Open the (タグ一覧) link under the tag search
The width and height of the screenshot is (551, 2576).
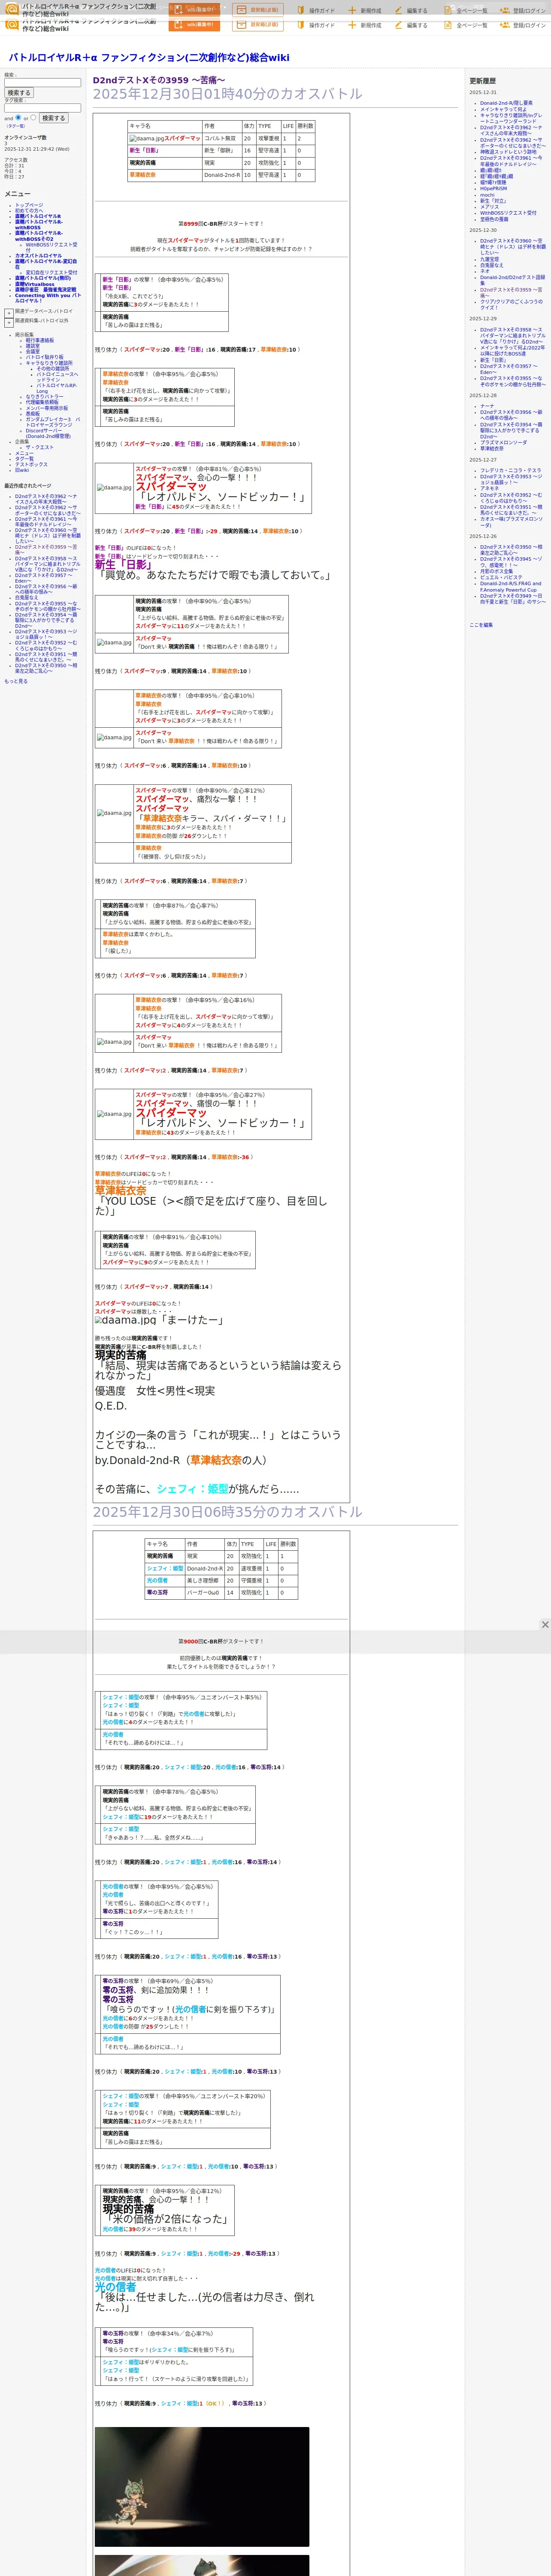tap(16, 126)
